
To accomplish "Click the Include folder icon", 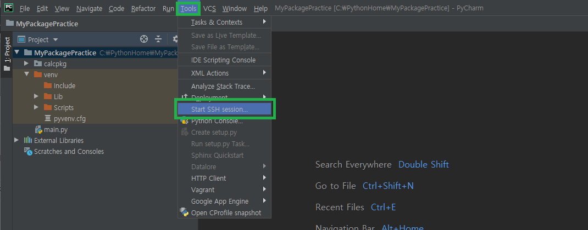I will pyautogui.click(x=48, y=85).
